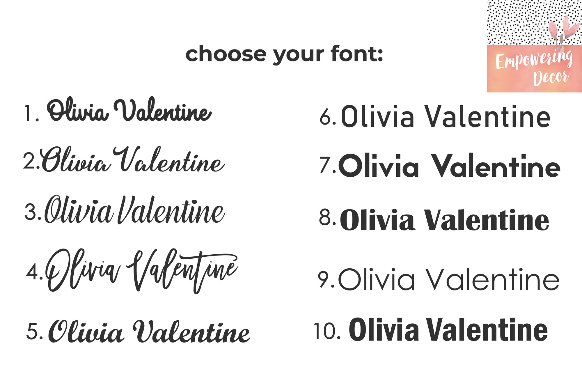Screen dimensions: 582x383
Task: Click the number "10." label
Action: click(327, 331)
